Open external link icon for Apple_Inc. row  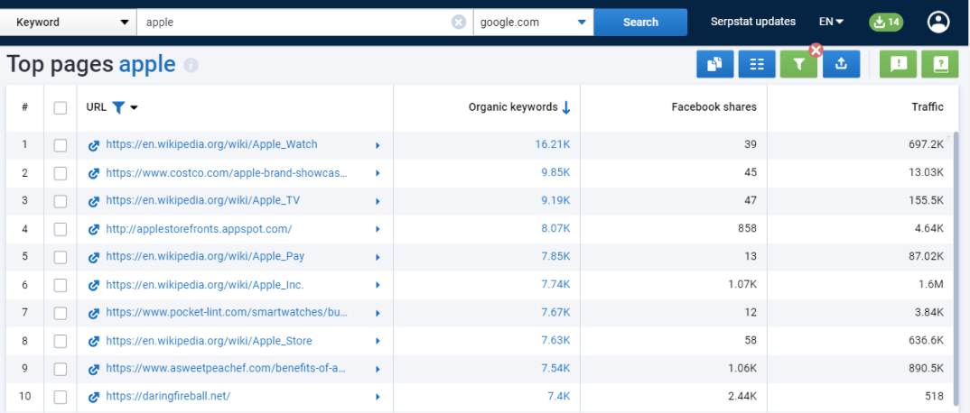94,286
